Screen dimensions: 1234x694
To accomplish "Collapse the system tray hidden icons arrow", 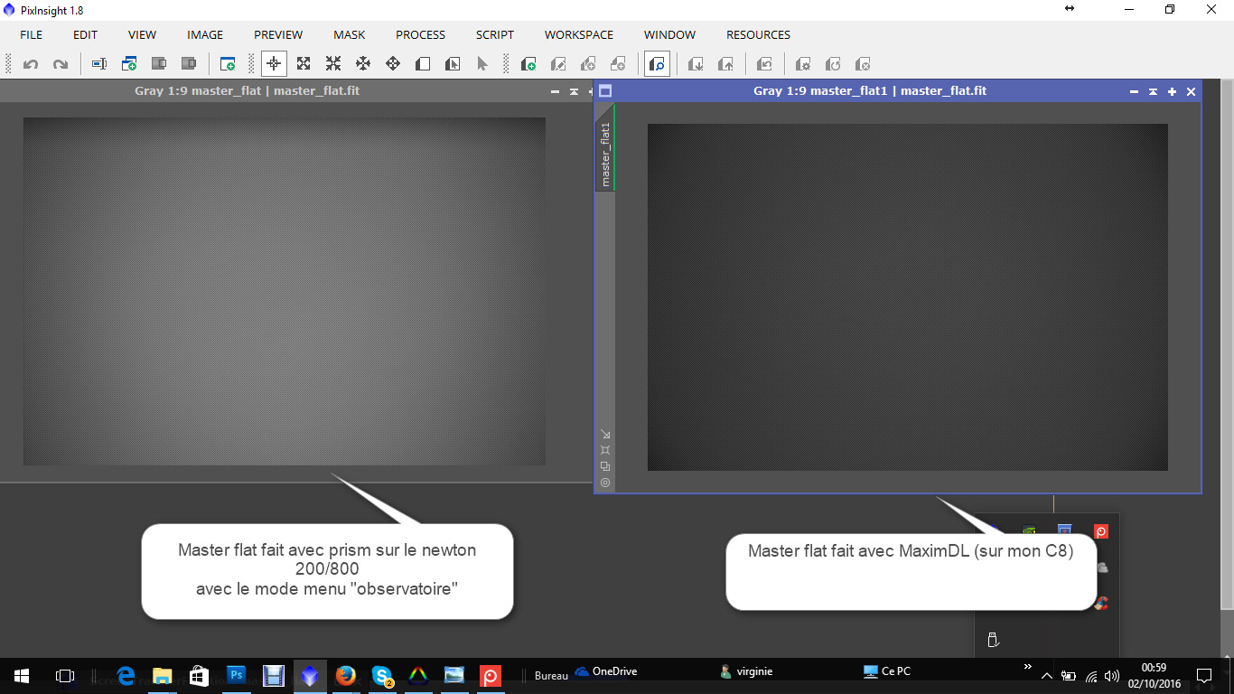I will click(x=1046, y=675).
